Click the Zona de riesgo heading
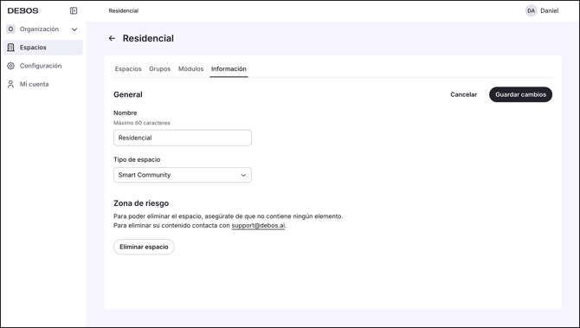Image resolution: width=580 pixels, height=328 pixels. (x=141, y=203)
